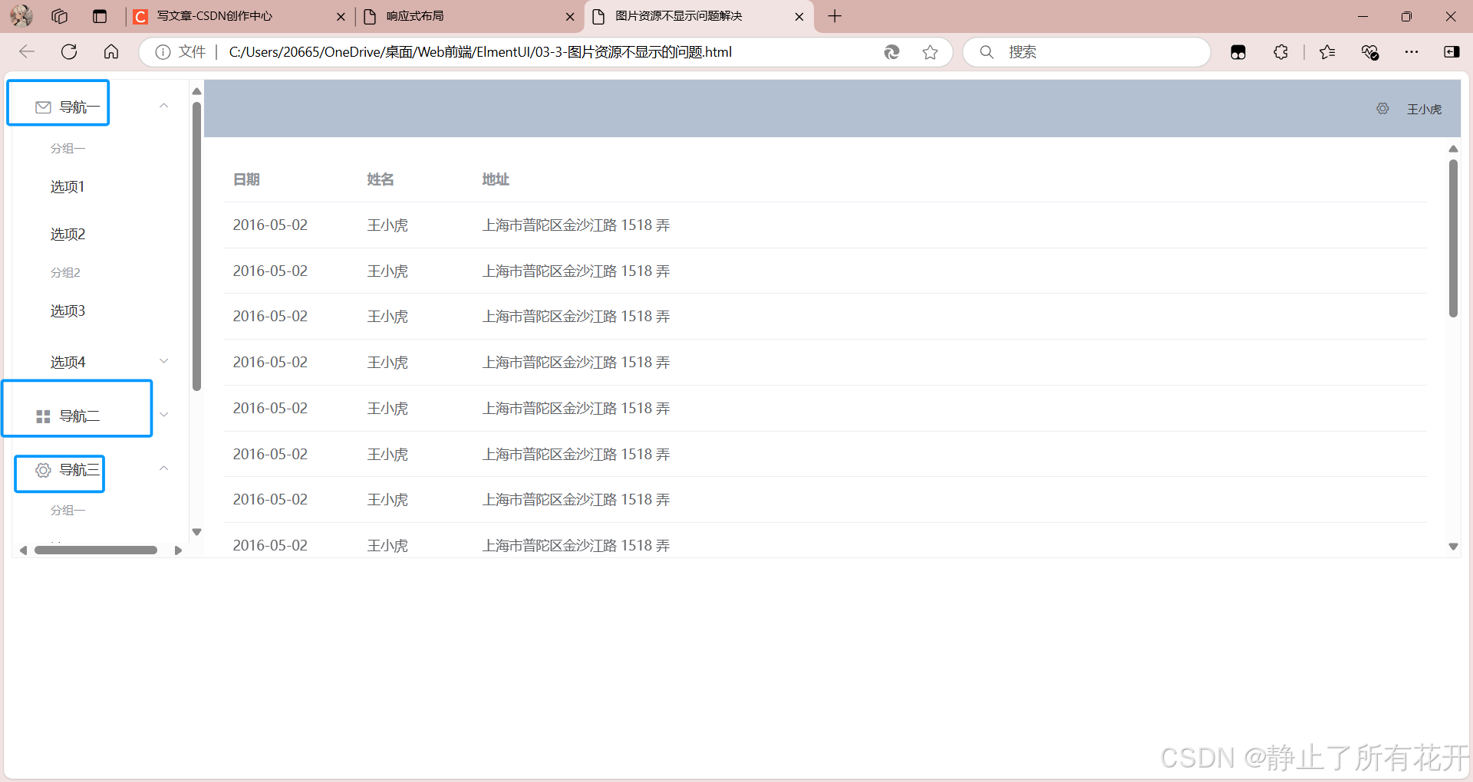Viewport: 1473px width, 782px height.
Task: Close the 响应式布局 tab
Action: tap(570, 16)
